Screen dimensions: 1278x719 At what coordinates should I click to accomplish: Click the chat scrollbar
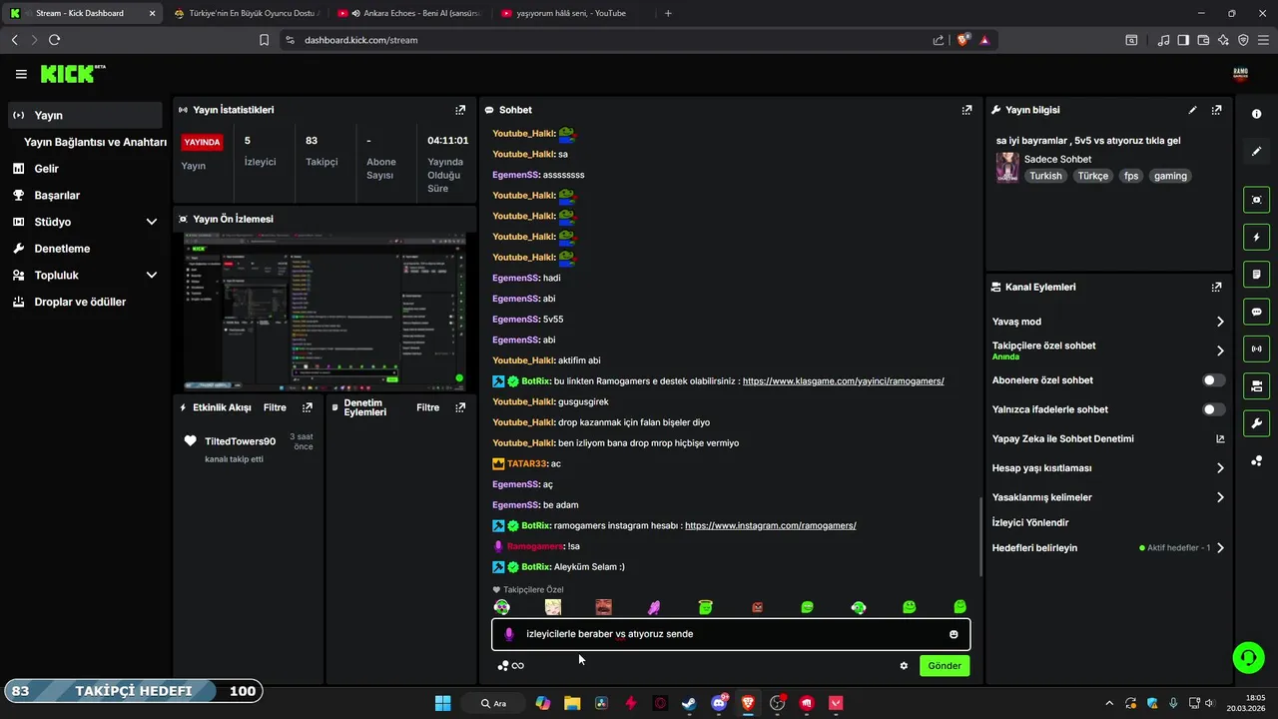click(x=980, y=535)
